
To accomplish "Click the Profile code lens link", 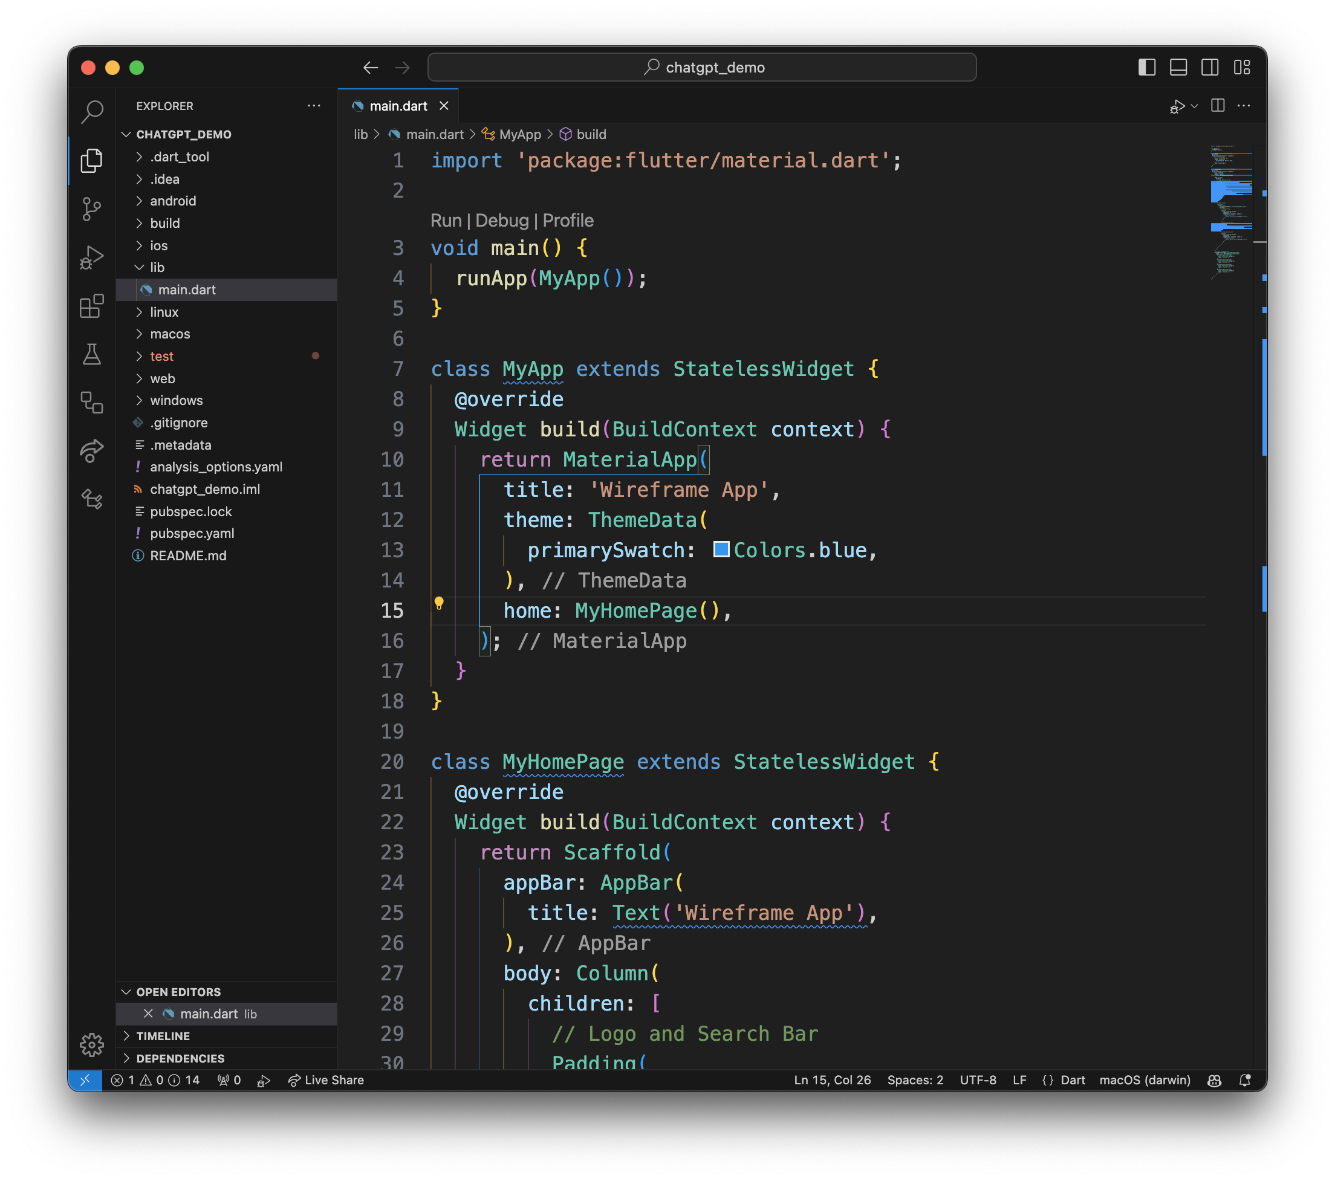I will pos(568,221).
